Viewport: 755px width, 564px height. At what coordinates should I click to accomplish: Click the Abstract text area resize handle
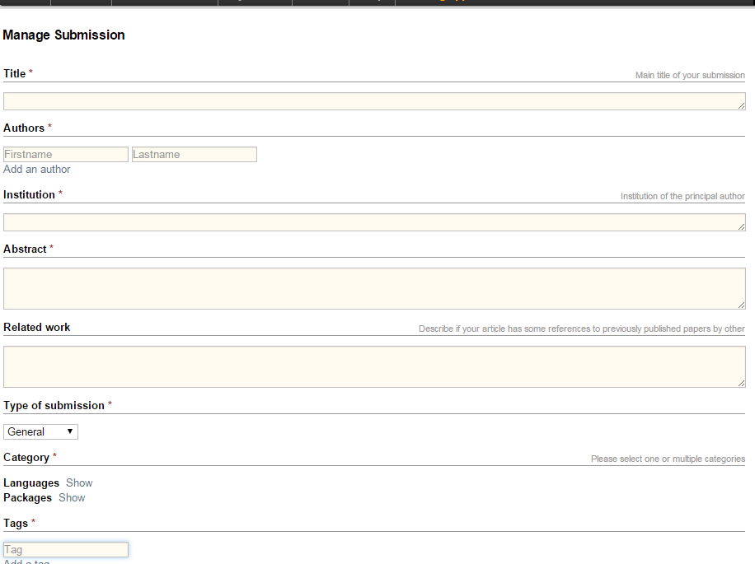click(741, 305)
